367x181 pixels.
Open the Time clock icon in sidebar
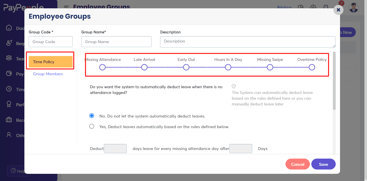click(x=9, y=89)
